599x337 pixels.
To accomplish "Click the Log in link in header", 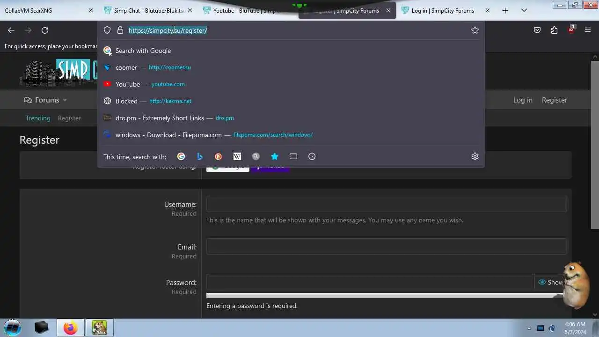I will (523, 100).
